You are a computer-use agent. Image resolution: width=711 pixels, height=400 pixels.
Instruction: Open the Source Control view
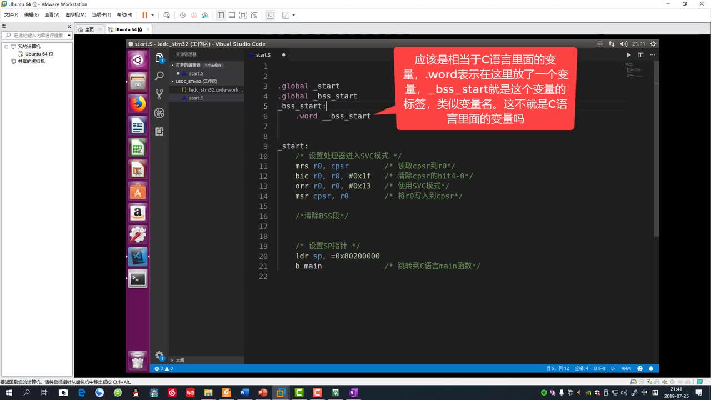point(159,94)
